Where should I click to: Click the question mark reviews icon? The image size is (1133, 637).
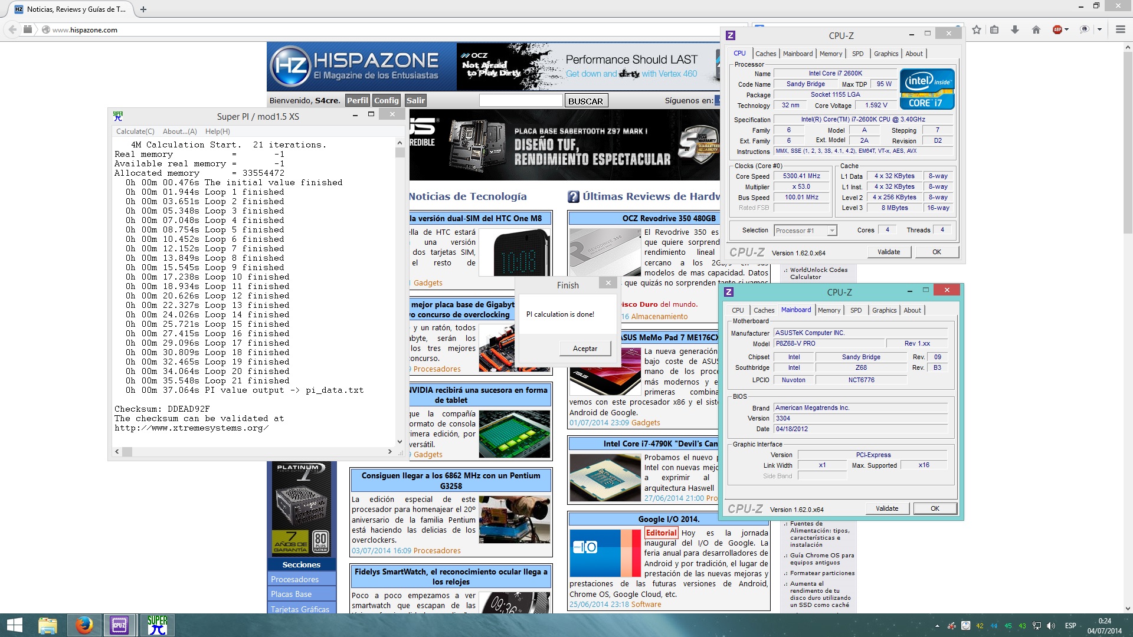(573, 197)
